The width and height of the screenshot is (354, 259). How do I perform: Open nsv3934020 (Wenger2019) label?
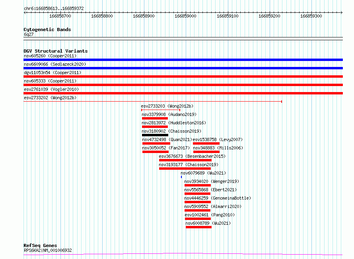pos(212,181)
